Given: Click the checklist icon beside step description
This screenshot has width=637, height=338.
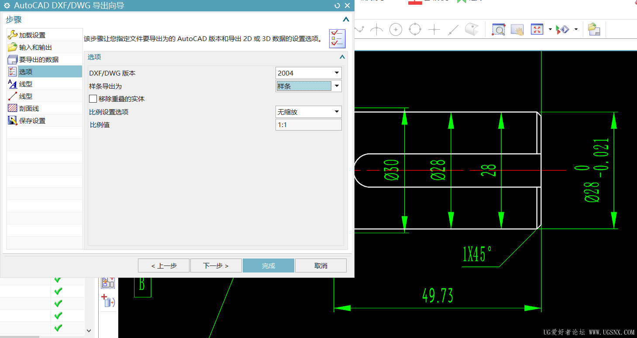Looking at the screenshot, I should [337, 39].
